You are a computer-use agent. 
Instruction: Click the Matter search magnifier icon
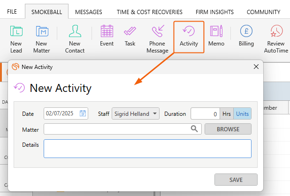click(x=194, y=129)
